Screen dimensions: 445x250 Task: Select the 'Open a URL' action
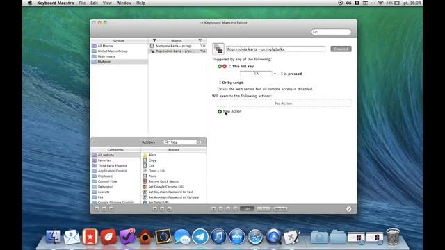click(x=174, y=171)
